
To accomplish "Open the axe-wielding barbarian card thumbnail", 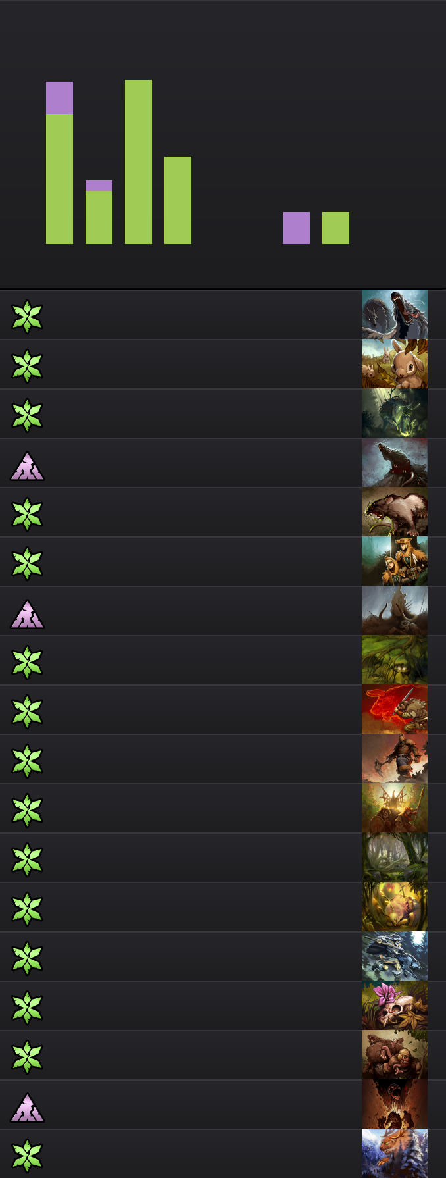I will coord(395,759).
